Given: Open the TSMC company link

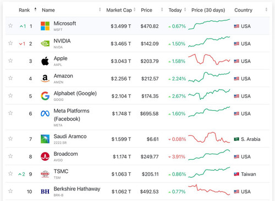Looking at the screenshot, I should [61, 171].
